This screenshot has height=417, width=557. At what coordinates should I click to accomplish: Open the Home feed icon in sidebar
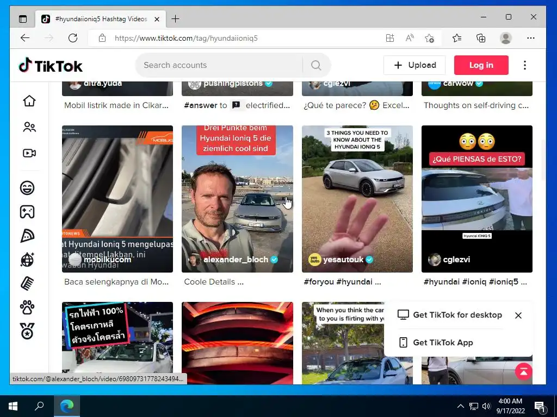click(29, 100)
